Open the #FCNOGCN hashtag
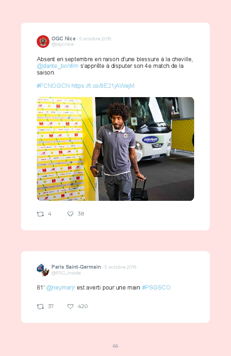 click(53, 86)
